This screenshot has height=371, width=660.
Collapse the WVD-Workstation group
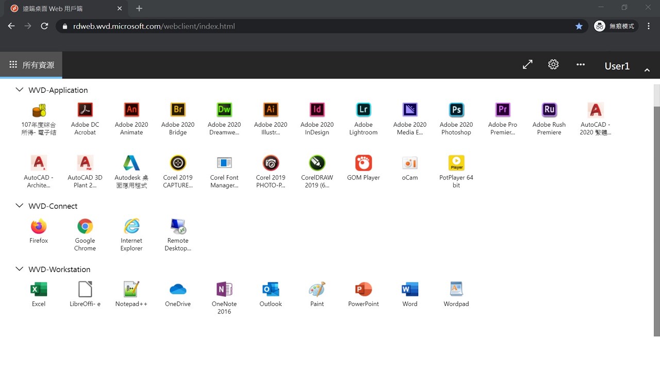click(x=20, y=269)
